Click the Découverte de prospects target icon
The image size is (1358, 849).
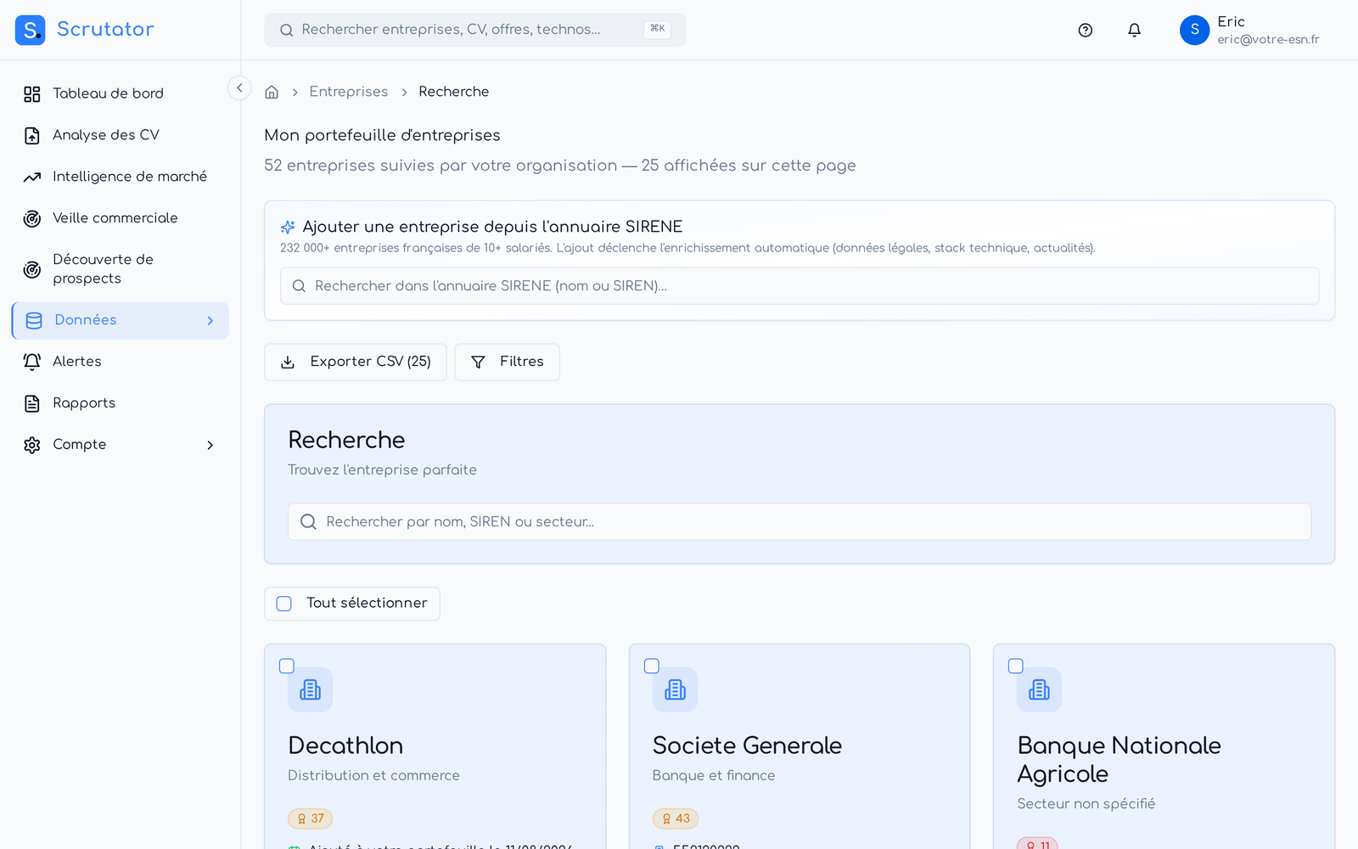click(32, 269)
